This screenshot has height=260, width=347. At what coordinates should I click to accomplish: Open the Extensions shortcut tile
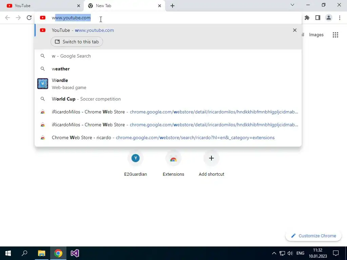(173, 164)
